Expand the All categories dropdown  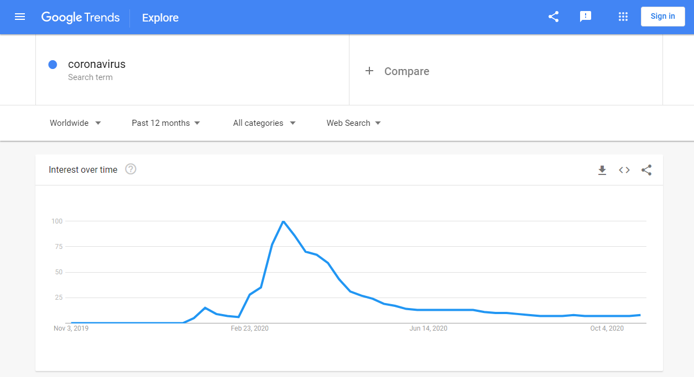click(264, 123)
